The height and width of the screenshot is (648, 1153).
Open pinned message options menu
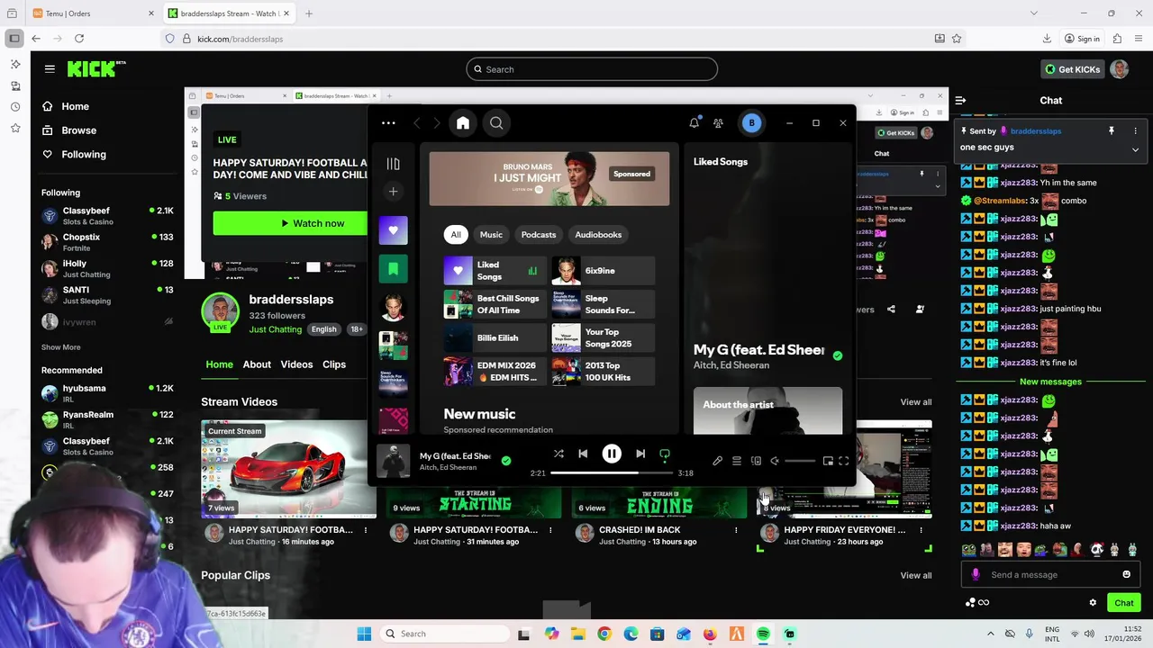(x=1135, y=131)
